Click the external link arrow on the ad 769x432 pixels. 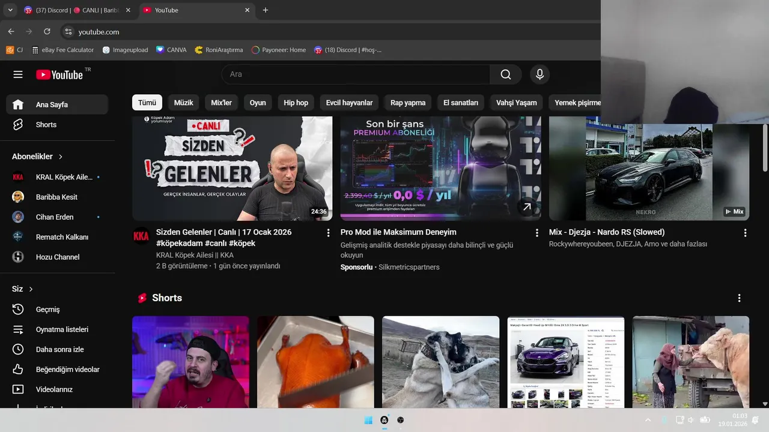coord(527,207)
